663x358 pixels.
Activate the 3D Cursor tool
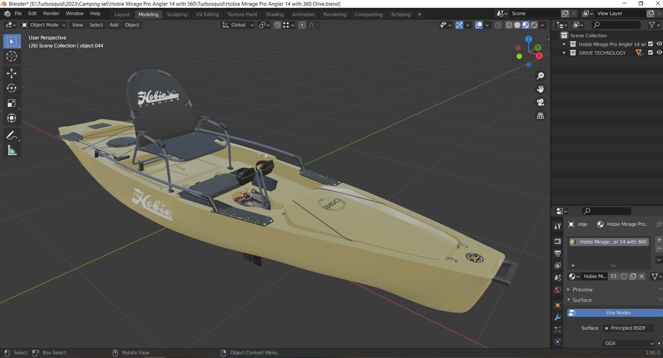(12, 56)
